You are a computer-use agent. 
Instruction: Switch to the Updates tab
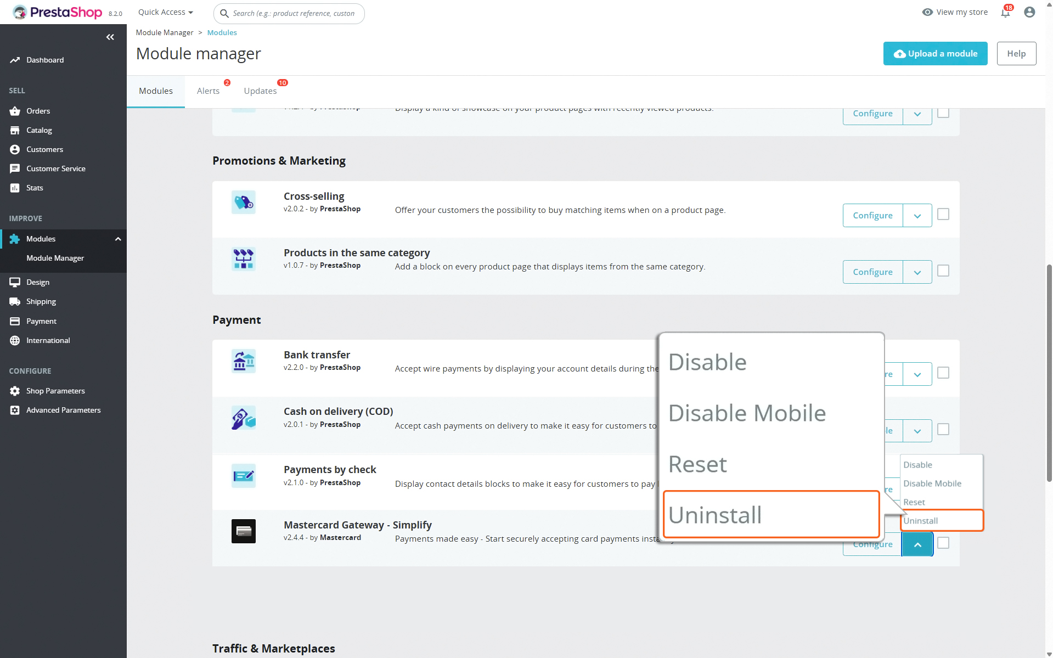(261, 91)
